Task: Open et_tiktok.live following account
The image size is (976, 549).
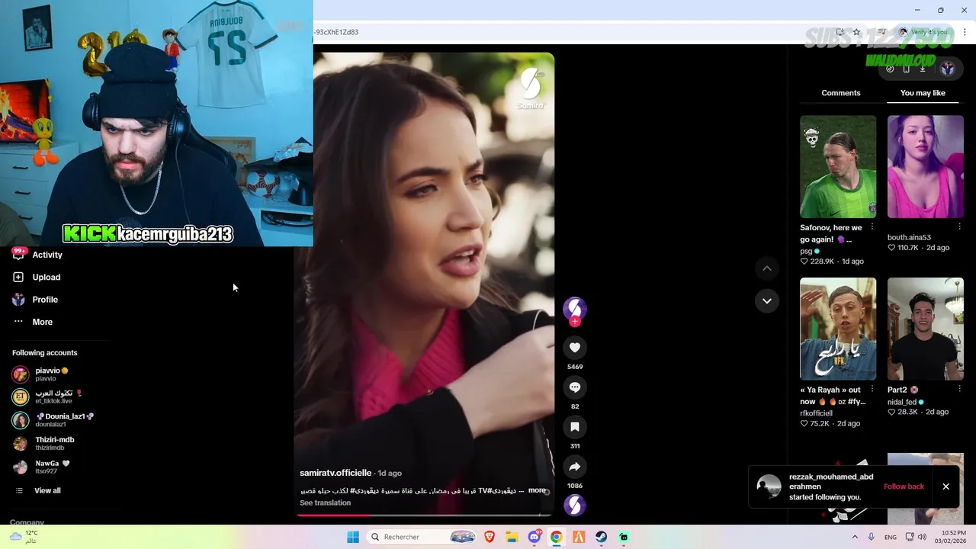Action: click(47, 396)
